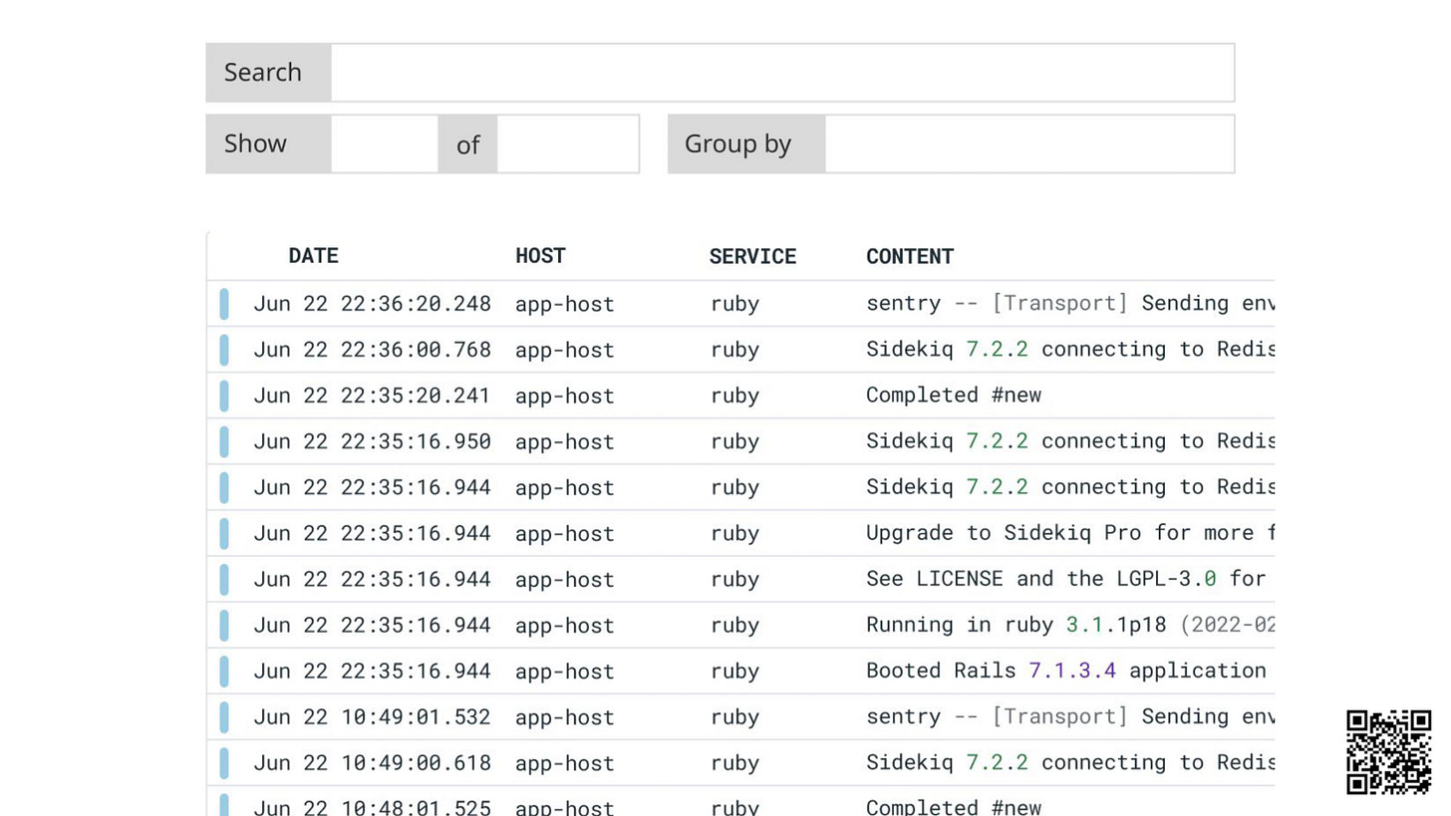Click the CONTENT column header
Image resolution: width=1451 pixels, height=816 pixels.
click(910, 257)
